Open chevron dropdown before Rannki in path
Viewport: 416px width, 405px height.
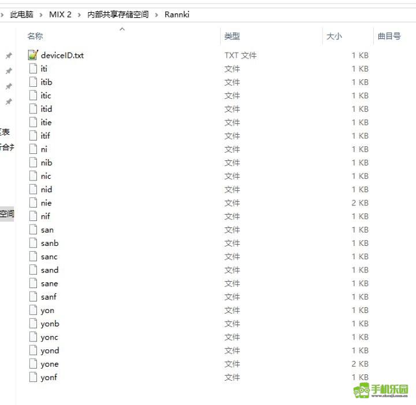tap(157, 14)
